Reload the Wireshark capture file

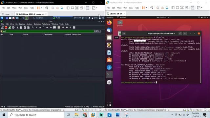29,28
